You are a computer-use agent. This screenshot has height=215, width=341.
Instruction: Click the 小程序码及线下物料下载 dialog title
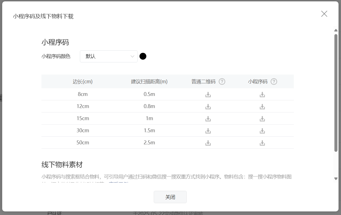(x=43, y=16)
